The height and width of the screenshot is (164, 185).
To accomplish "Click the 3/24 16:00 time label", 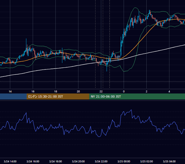I will click(33, 161).
